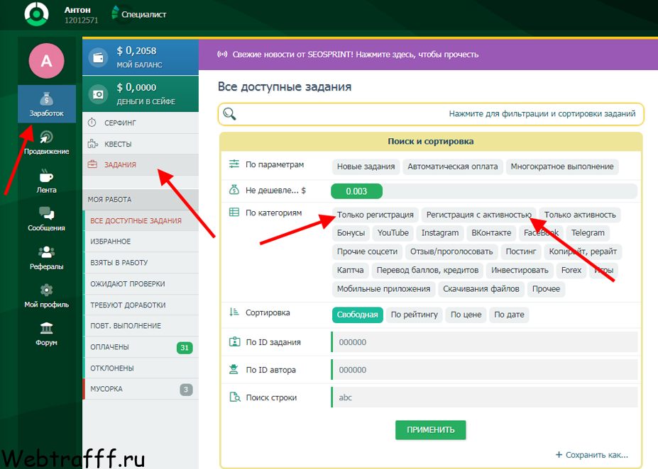The height and width of the screenshot is (469, 658).
Task: Click the broadcast icon in the news banner
Action: 222,54
